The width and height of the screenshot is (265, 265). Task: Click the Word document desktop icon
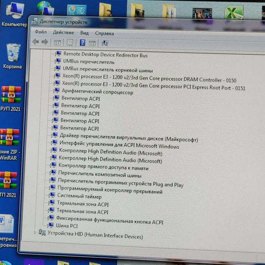7,223
